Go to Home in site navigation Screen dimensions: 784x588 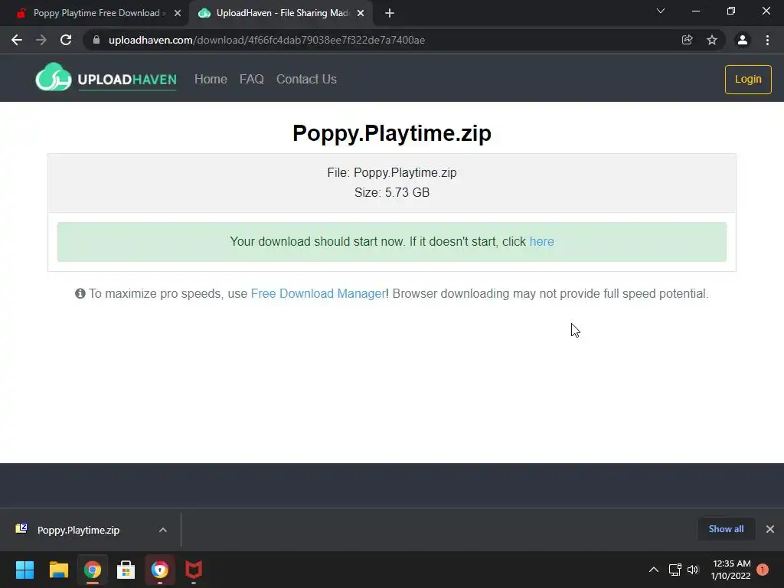(x=211, y=79)
